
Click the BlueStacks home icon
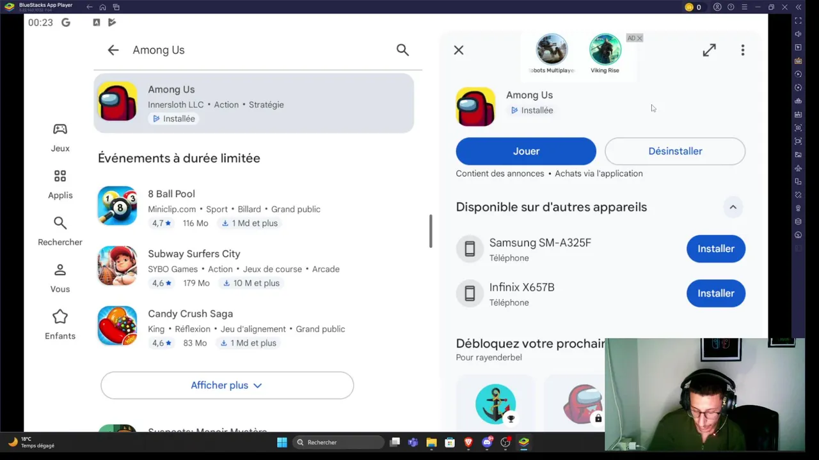click(102, 7)
